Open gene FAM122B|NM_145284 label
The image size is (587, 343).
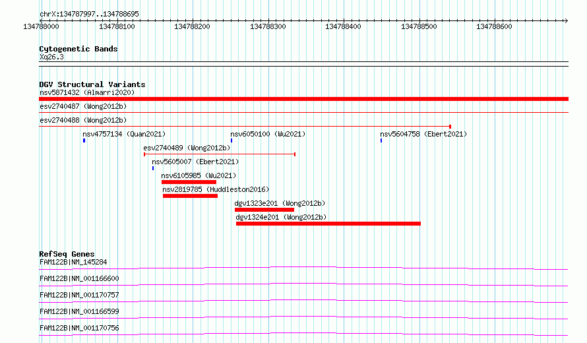point(73,262)
